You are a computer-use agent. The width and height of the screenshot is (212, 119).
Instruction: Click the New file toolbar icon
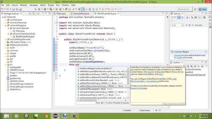click(2, 9)
